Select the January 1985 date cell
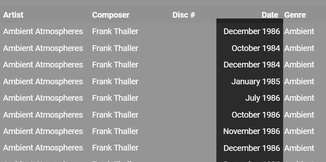326x162 pixels. pyautogui.click(x=256, y=81)
